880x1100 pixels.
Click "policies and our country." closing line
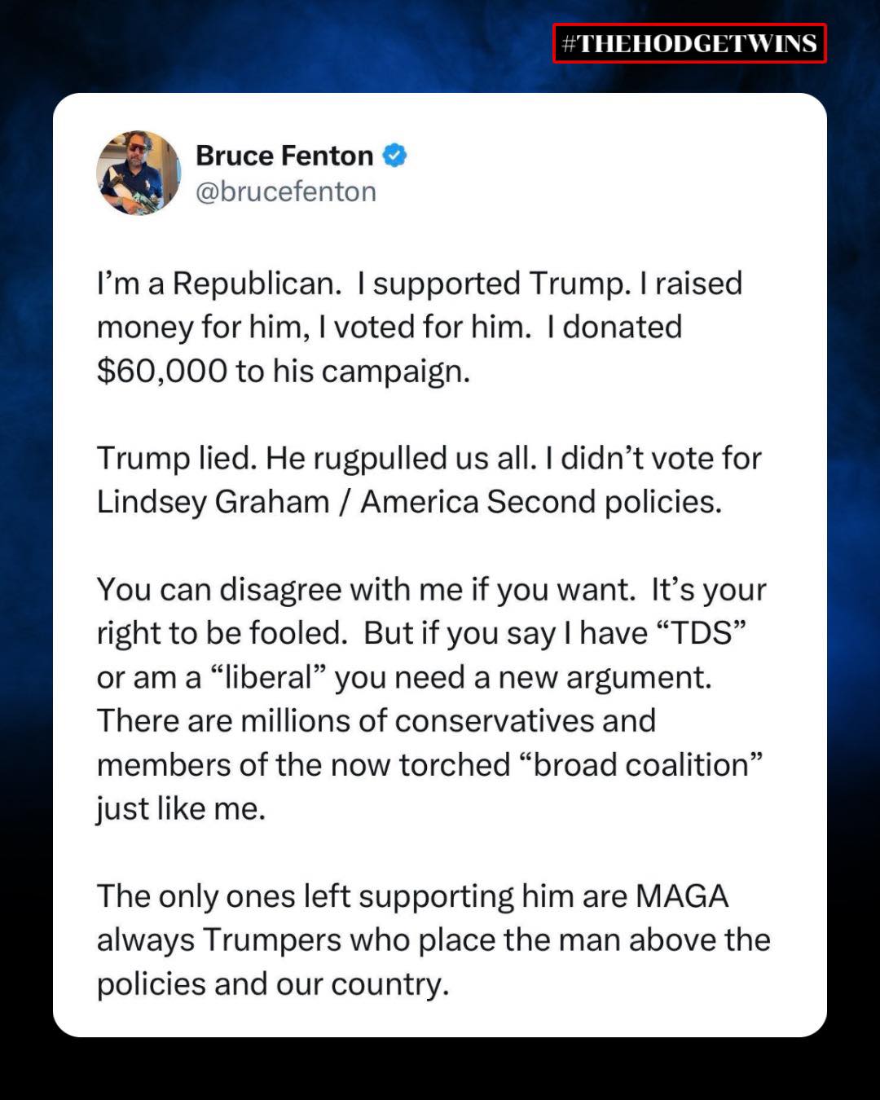273,984
